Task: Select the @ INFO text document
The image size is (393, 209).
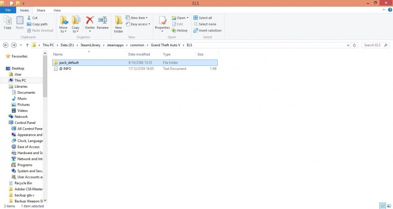Action: [135, 69]
